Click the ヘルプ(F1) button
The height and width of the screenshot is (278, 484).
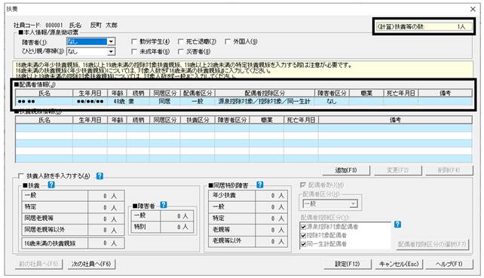tap(449, 264)
